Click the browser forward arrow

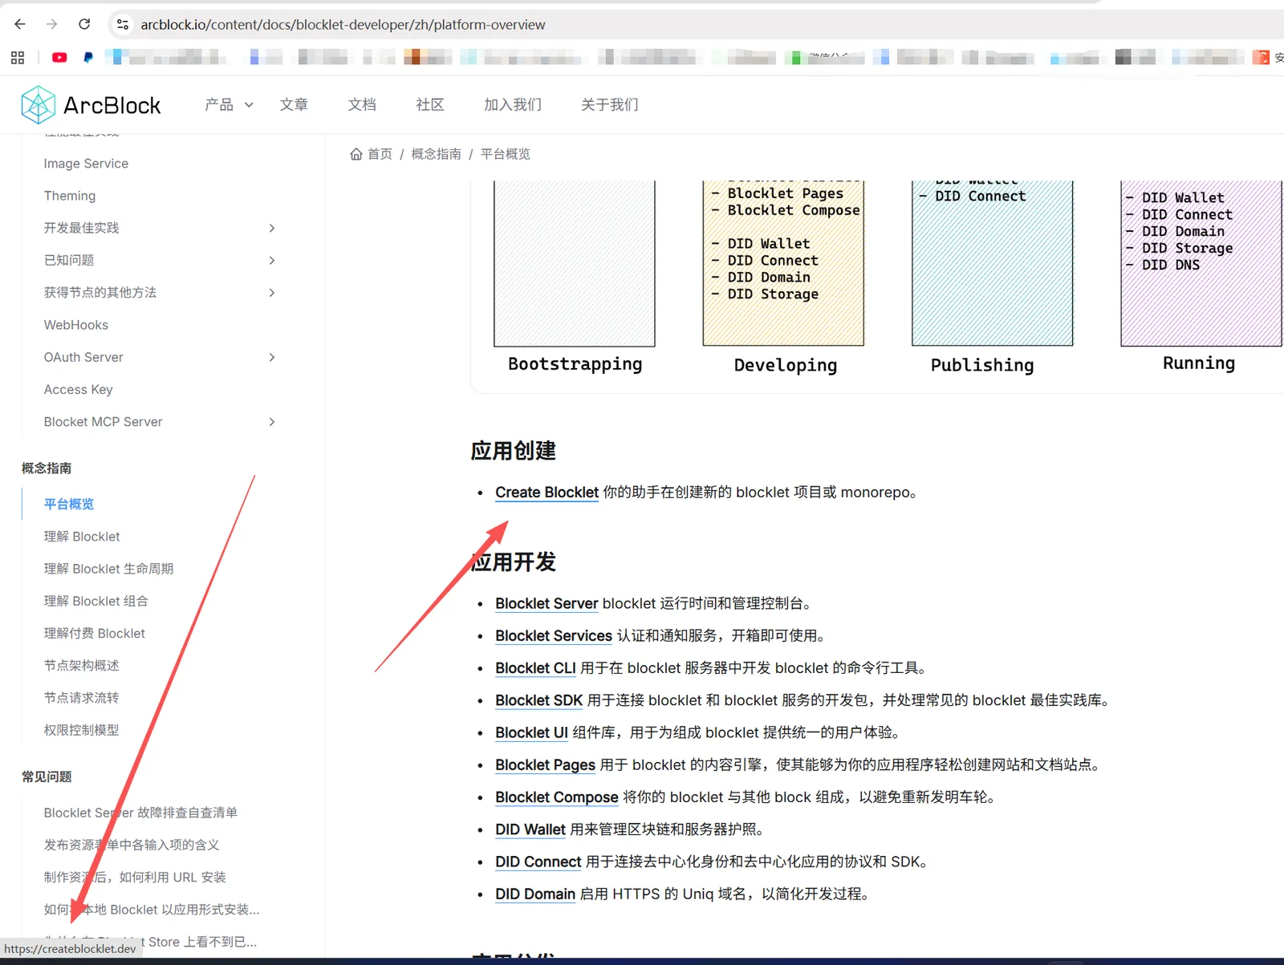[52, 24]
